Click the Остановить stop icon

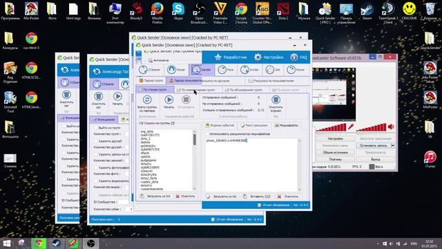point(186,100)
